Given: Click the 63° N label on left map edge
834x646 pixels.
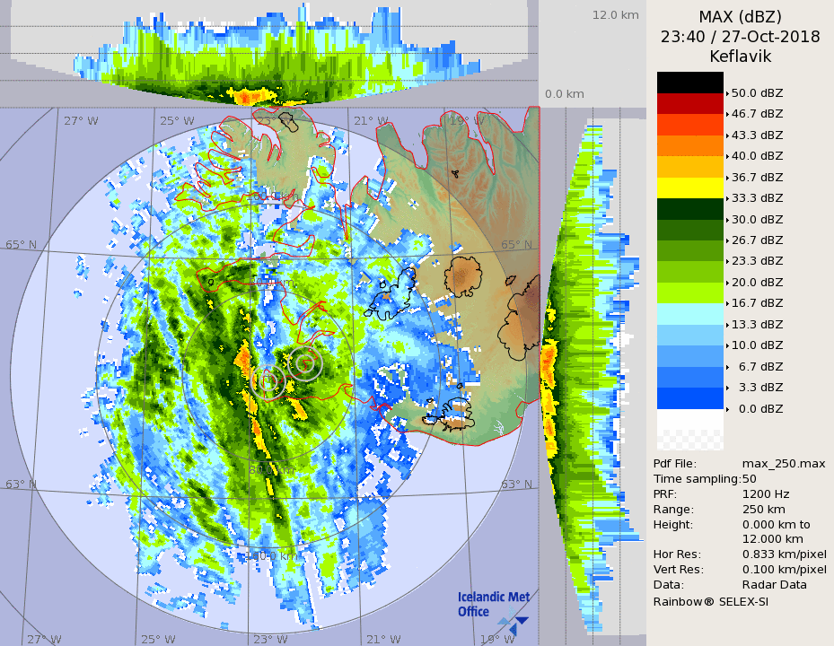Looking at the screenshot, I should (22, 484).
